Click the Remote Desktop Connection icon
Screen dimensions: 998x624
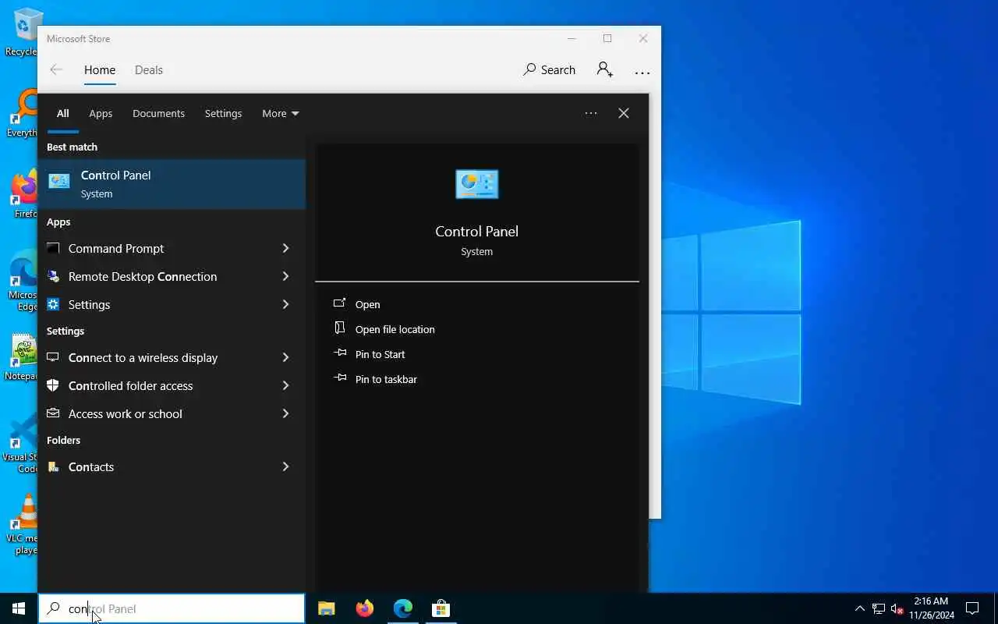(53, 276)
